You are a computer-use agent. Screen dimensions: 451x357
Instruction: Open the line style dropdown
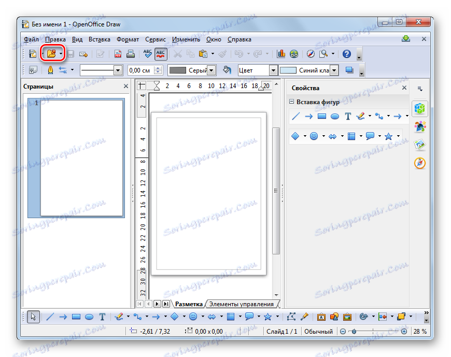click(x=118, y=70)
